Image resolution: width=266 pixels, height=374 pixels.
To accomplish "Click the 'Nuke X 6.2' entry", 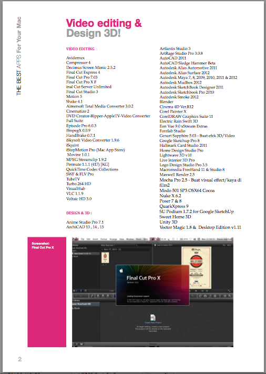I will [x=170, y=196].
